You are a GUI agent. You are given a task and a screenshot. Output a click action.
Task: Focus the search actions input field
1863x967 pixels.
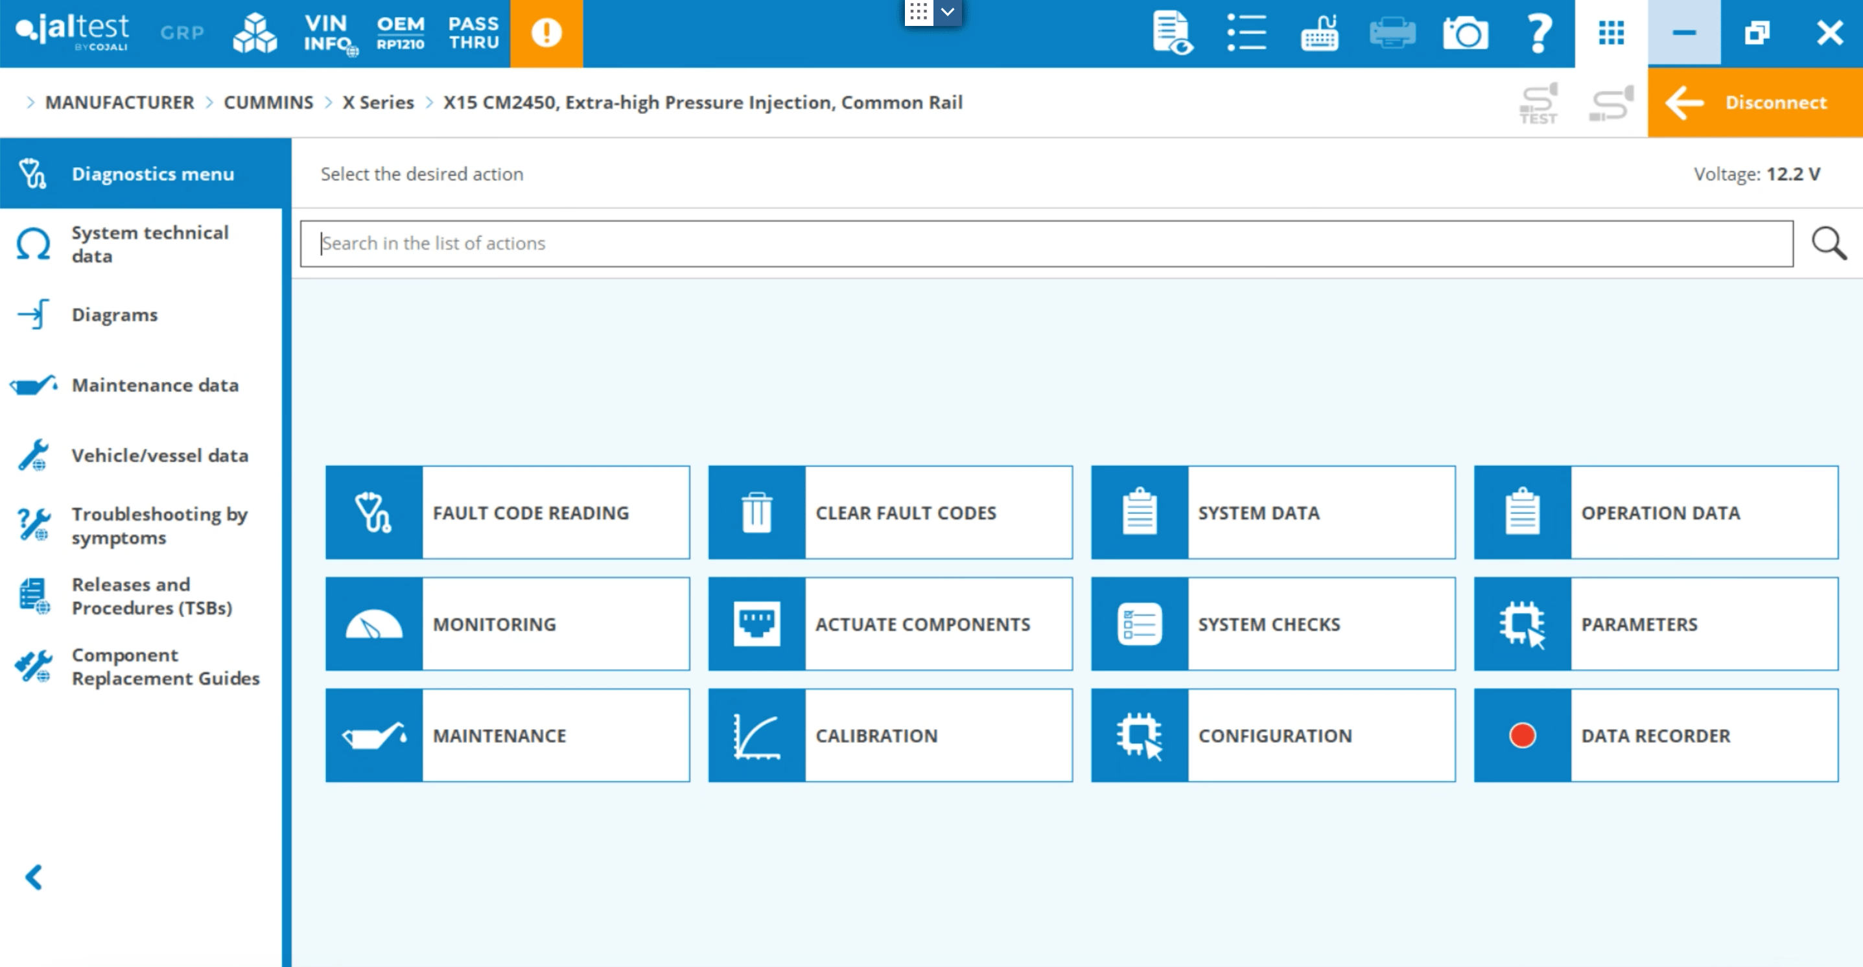tap(1046, 244)
